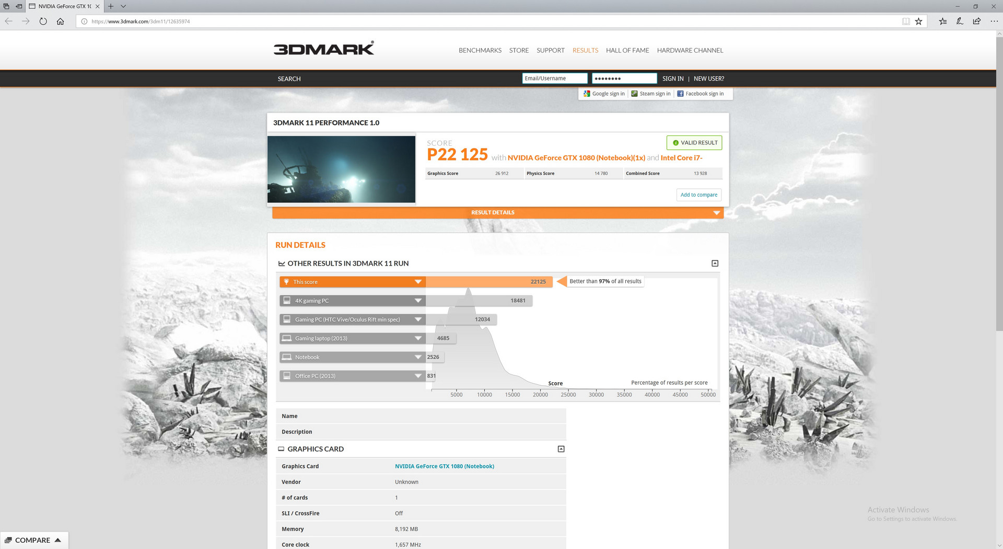This screenshot has height=549, width=1003.
Task: Open the favorites hub icon
Action: coord(943,21)
